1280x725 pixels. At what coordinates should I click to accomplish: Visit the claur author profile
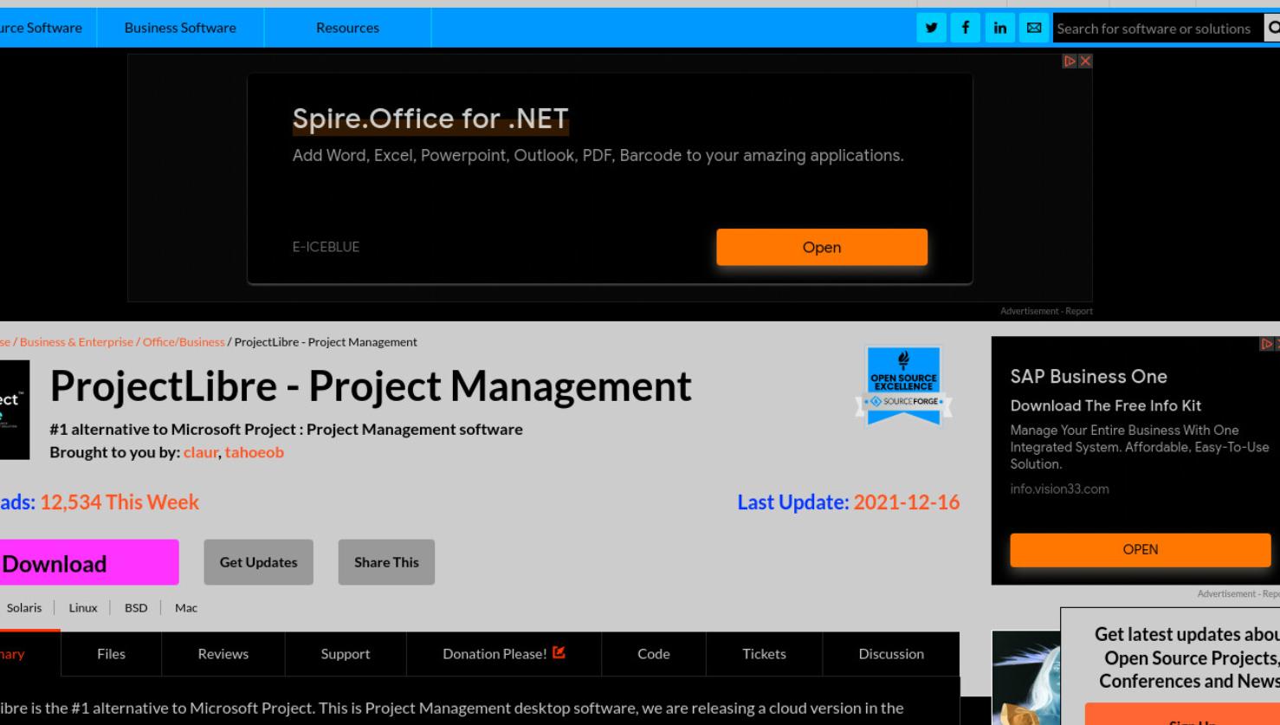pos(201,452)
